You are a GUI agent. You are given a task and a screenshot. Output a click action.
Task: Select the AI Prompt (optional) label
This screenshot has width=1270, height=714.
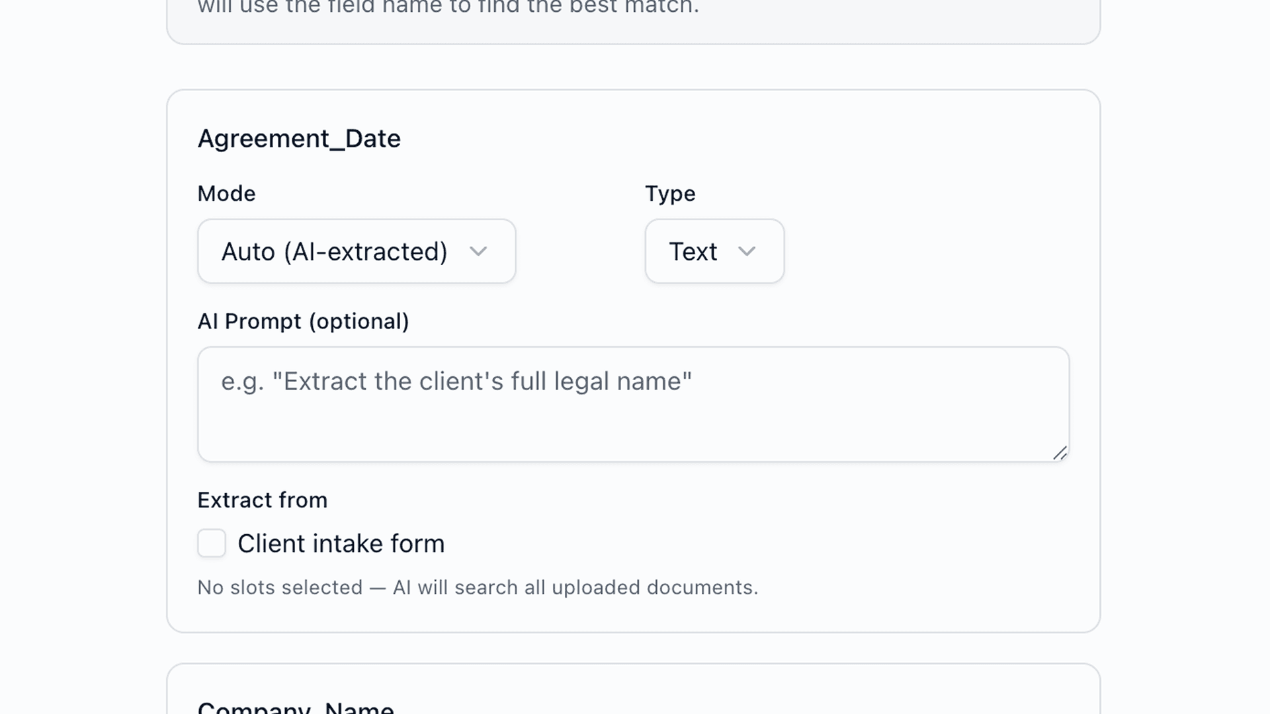[x=303, y=321]
